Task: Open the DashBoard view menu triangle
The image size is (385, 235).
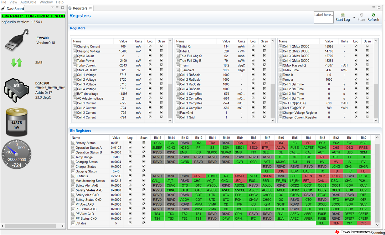Action: click(x=52, y=7)
